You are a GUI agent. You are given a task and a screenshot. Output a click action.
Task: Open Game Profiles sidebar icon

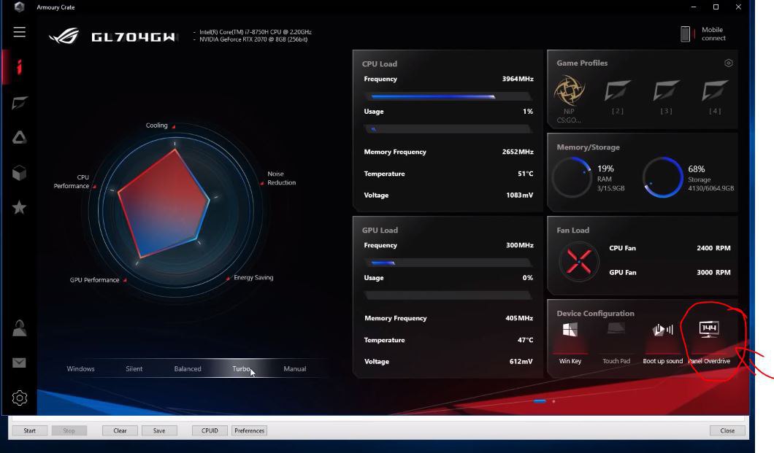coord(19,103)
